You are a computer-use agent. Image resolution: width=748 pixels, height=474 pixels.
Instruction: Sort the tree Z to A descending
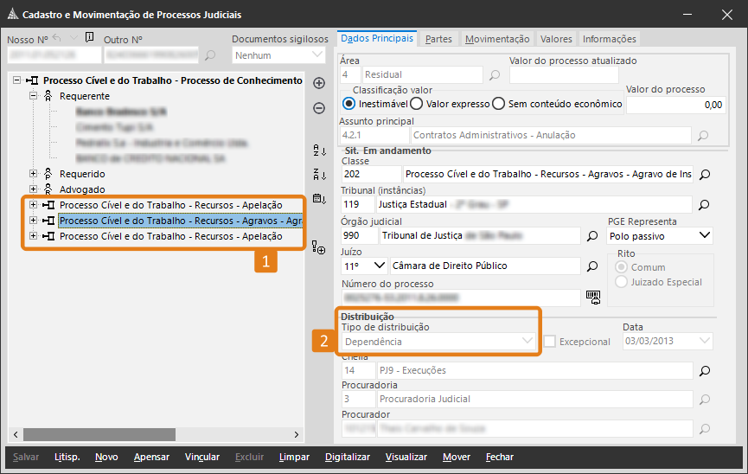pos(318,174)
